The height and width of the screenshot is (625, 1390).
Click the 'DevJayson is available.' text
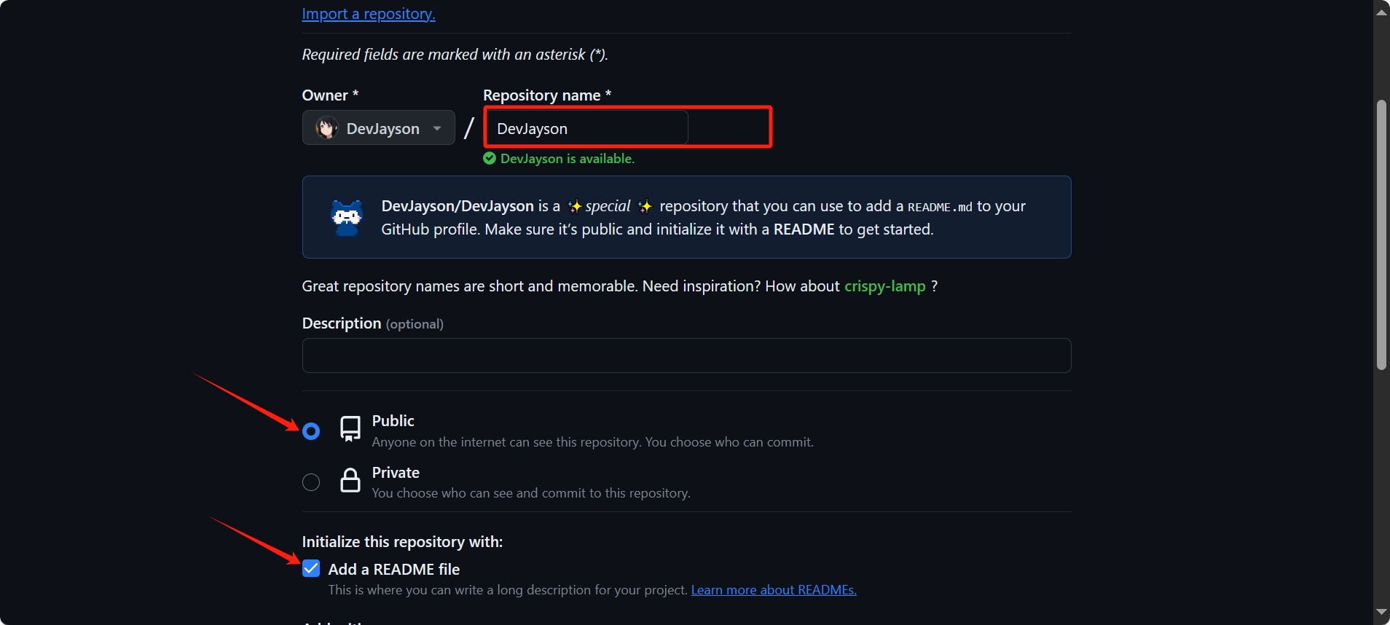coord(568,159)
